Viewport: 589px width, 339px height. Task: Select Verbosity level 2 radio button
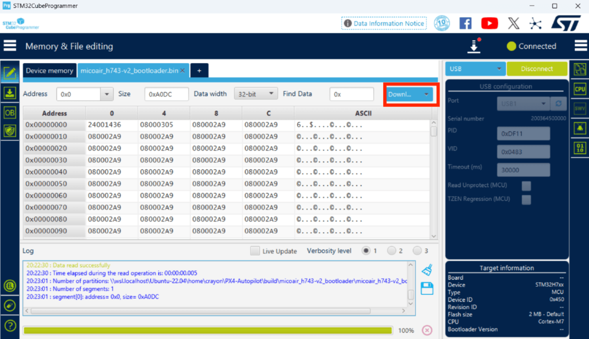point(391,250)
